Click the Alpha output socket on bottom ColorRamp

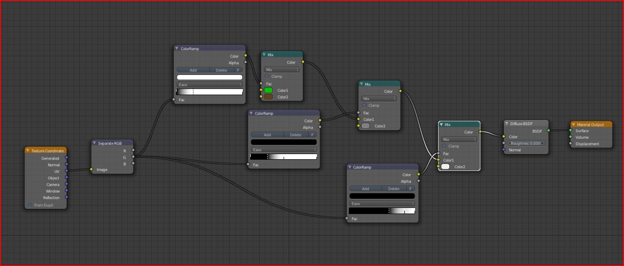click(x=418, y=181)
